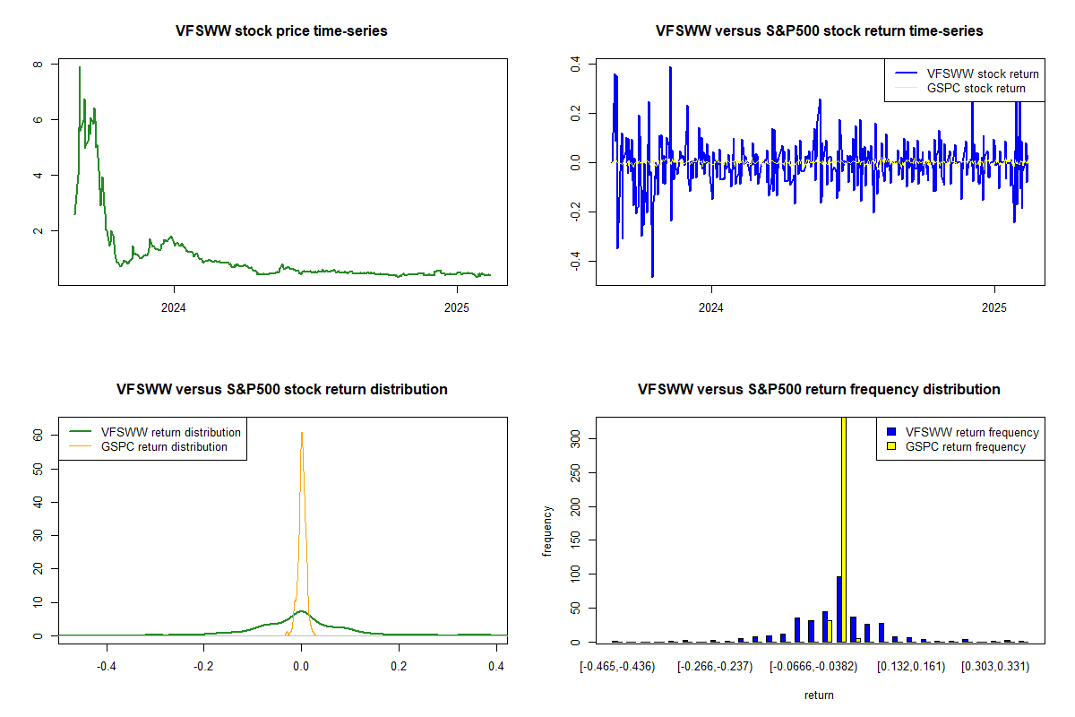Click the yellow GSPC return frequency legend swatch
Viewport: 1075px width, 717px height.
(892, 446)
